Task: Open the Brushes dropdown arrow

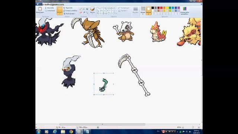Action: point(93,14)
